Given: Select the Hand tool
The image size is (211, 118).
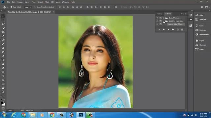Looking at the screenshot, I should point(3,88).
